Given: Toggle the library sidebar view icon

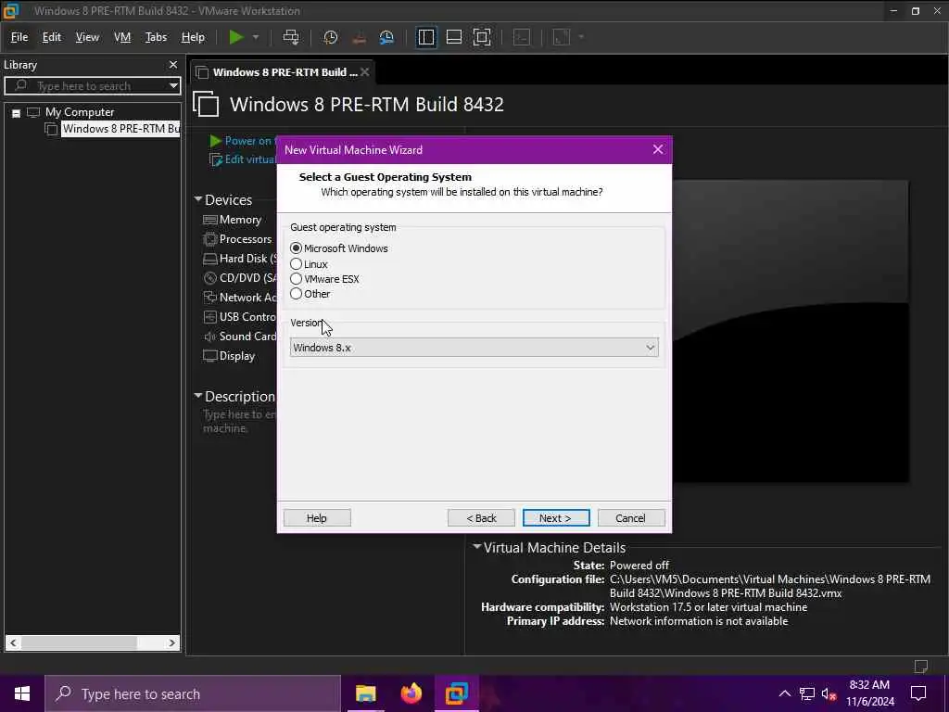Looking at the screenshot, I should point(426,37).
